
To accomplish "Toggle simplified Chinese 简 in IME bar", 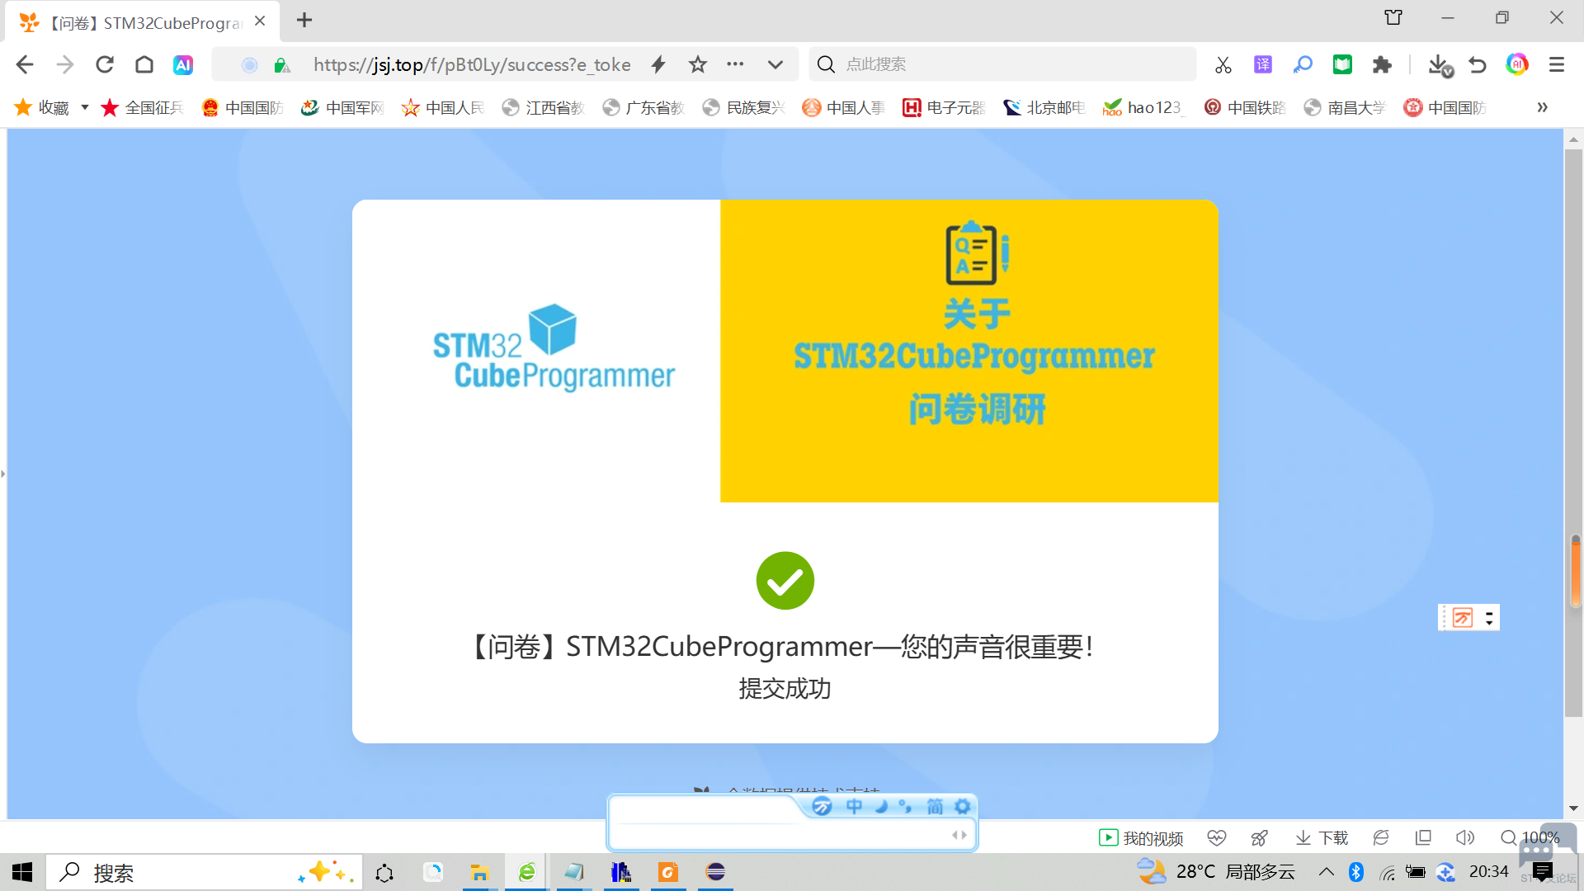I will coord(935,806).
